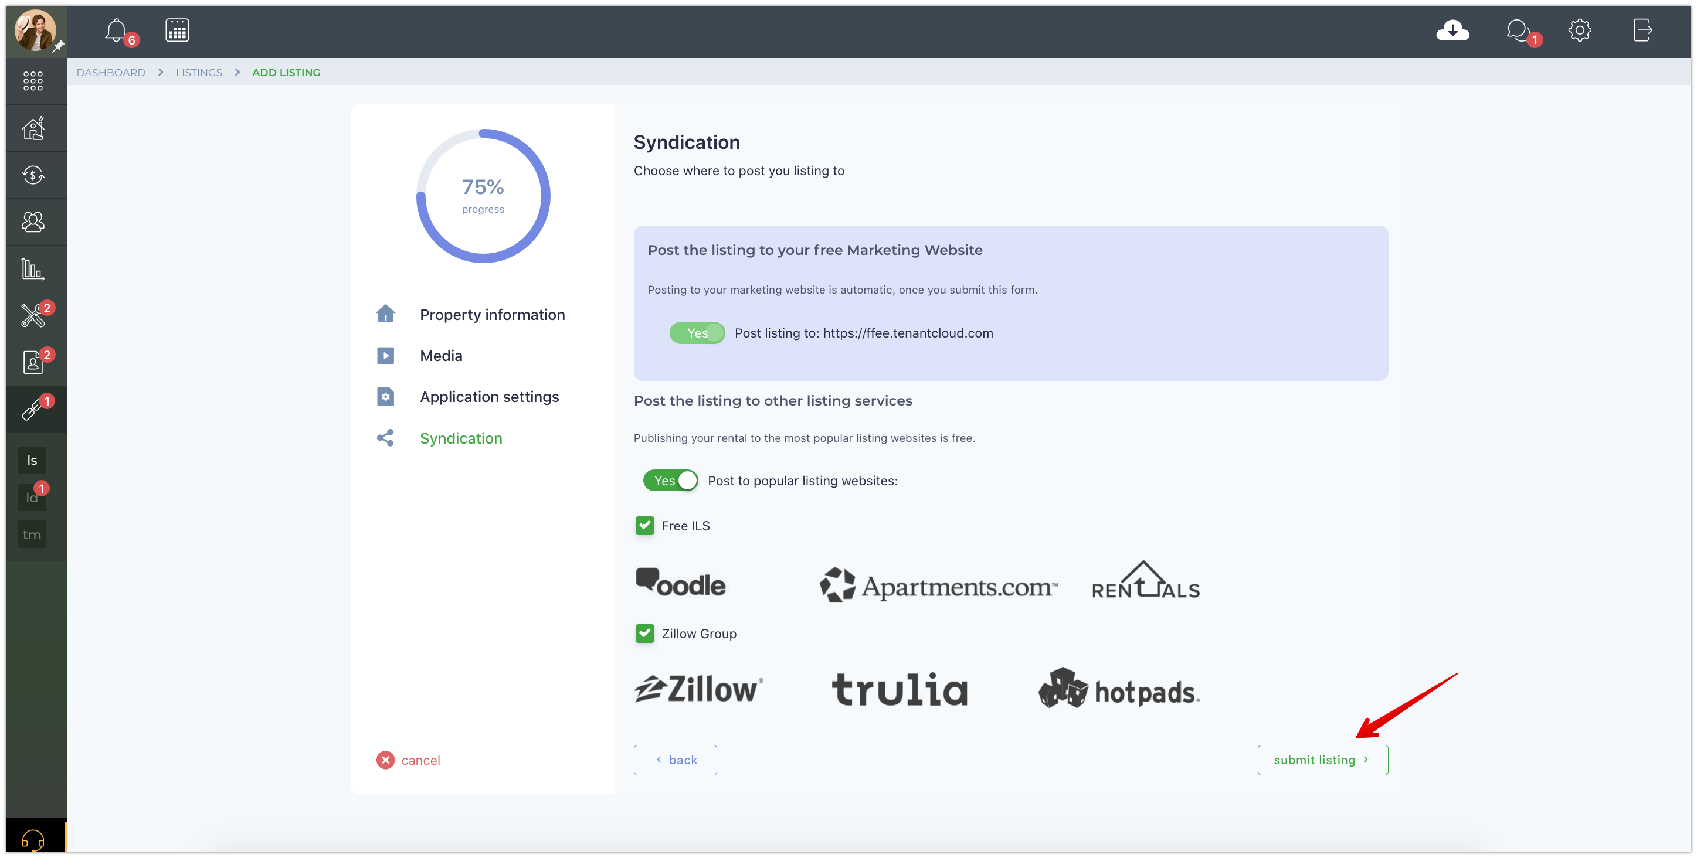Uncheck the Free ILS checkbox
The image size is (1697, 858).
pyautogui.click(x=644, y=526)
